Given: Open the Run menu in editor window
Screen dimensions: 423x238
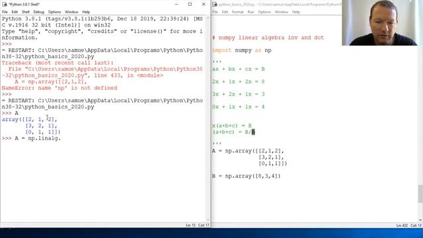Looking at the screenshot, I should [251, 12].
